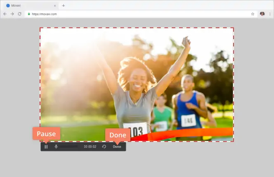This screenshot has width=274, height=177.
Task: Restart recording with the circular arrow icon
Action: [104, 146]
